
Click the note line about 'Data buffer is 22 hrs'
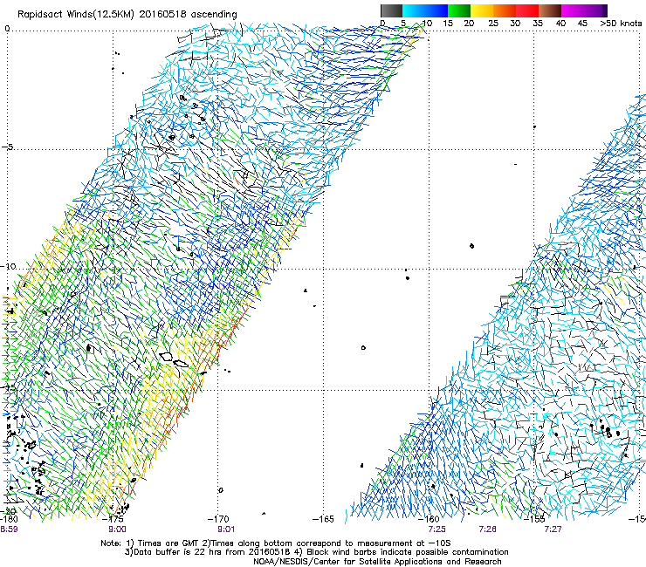click(316, 552)
